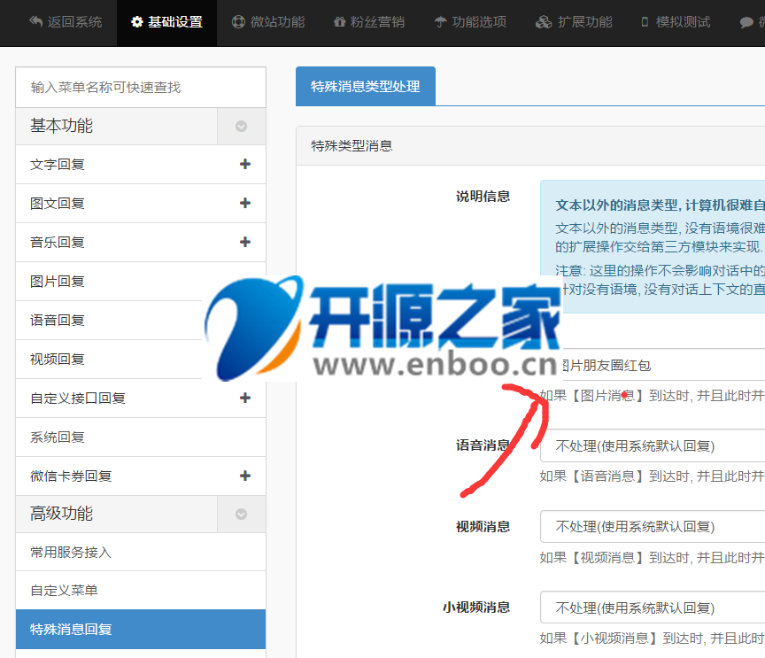The image size is (765, 658).
Task: Click the plus icon beside 文字回复
Action: (x=245, y=164)
